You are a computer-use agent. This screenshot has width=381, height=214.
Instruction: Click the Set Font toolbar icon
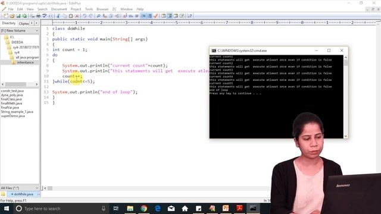125,16
